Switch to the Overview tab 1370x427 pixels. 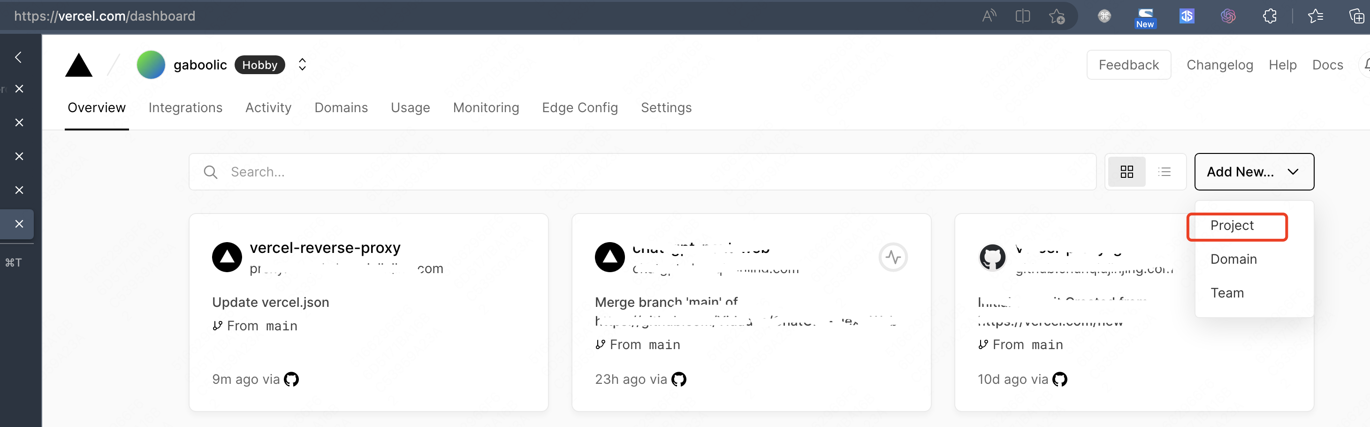pos(97,107)
